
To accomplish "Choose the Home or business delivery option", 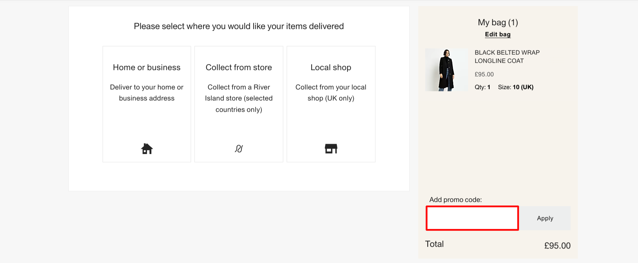I will (146, 104).
